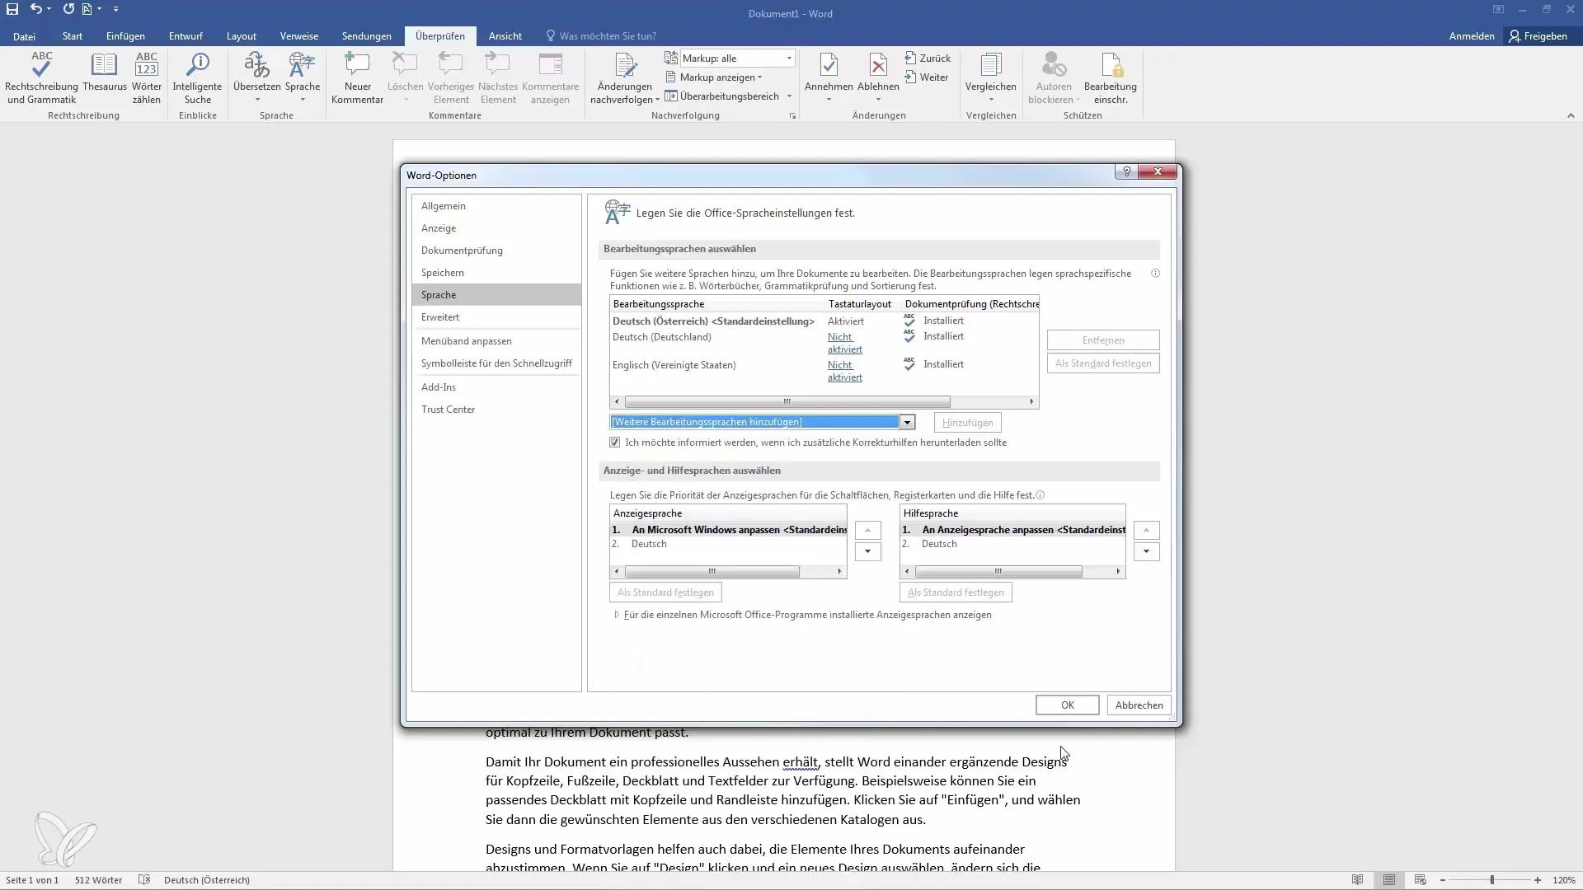Open the Markup: alle dropdown
Image resolution: width=1583 pixels, height=890 pixels.
pyautogui.click(x=738, y=59)
